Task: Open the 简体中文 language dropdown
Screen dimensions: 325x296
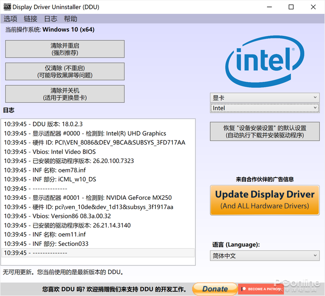Action: click(x=264, y=256)
